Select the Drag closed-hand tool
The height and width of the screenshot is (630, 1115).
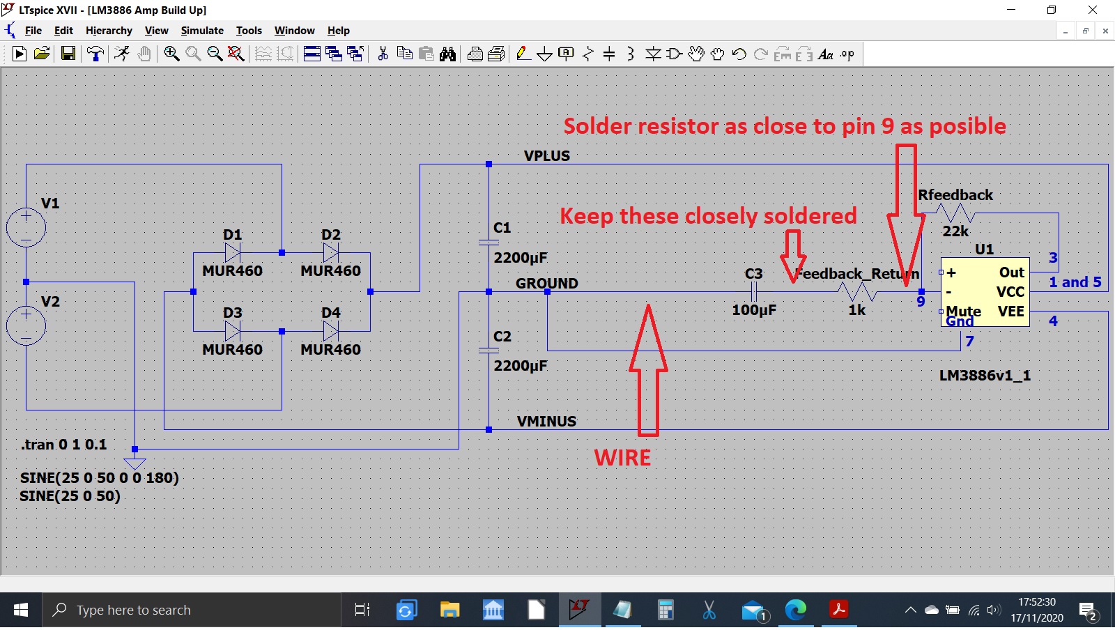718,54
